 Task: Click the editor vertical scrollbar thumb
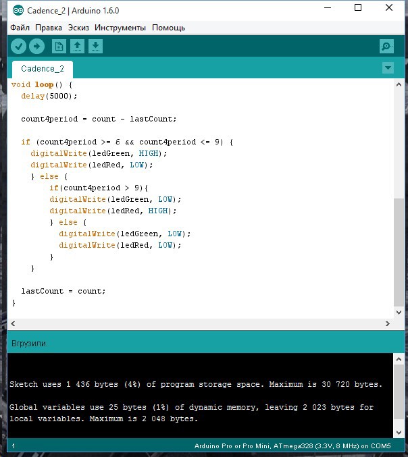[x=399, y=252]
